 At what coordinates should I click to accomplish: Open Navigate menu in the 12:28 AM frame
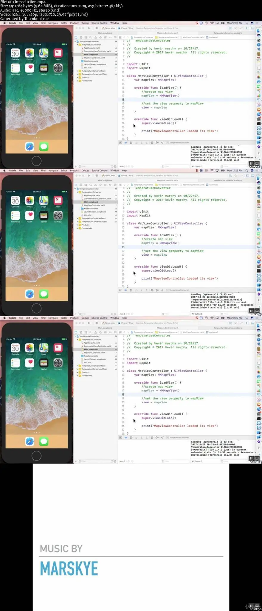[x=53, y=23]
